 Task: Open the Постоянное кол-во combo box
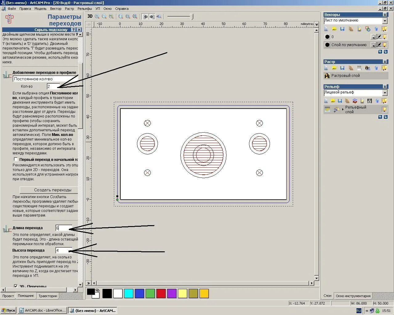(45, 79)
